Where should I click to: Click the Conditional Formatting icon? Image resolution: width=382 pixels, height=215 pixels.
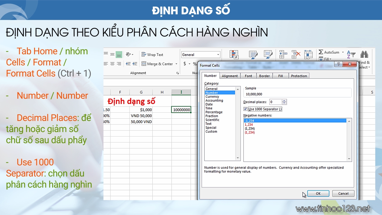click(x=234, y=54)
